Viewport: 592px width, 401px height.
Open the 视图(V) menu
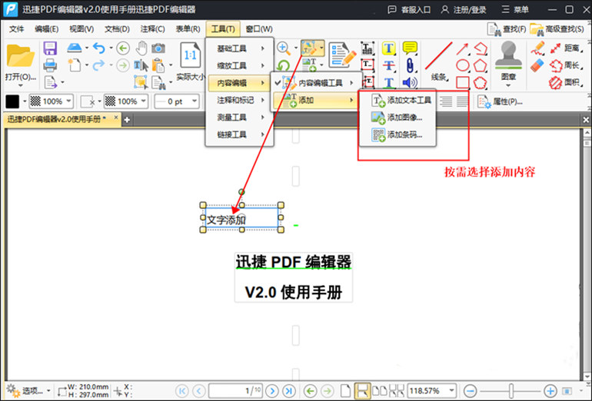pyautogui.click(x=81, y=29)
